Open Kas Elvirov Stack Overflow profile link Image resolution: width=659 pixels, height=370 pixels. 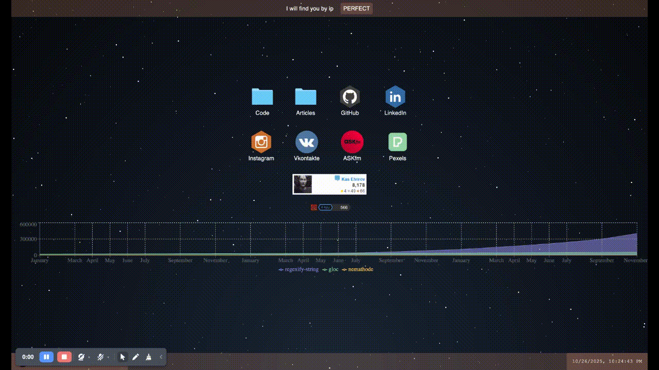(x=353, y=179)
